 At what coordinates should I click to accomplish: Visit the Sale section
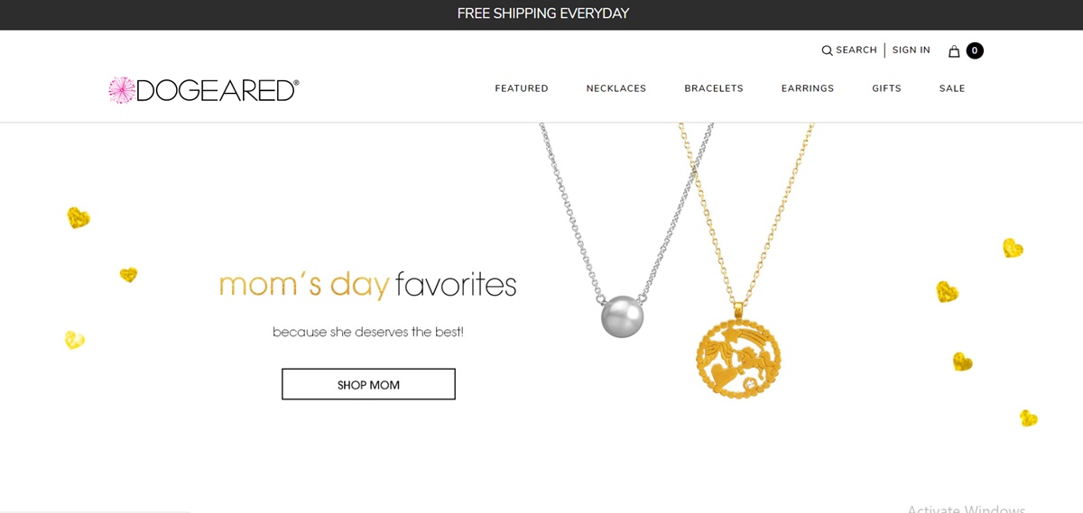pyautogui.click(x=952, y=88)
